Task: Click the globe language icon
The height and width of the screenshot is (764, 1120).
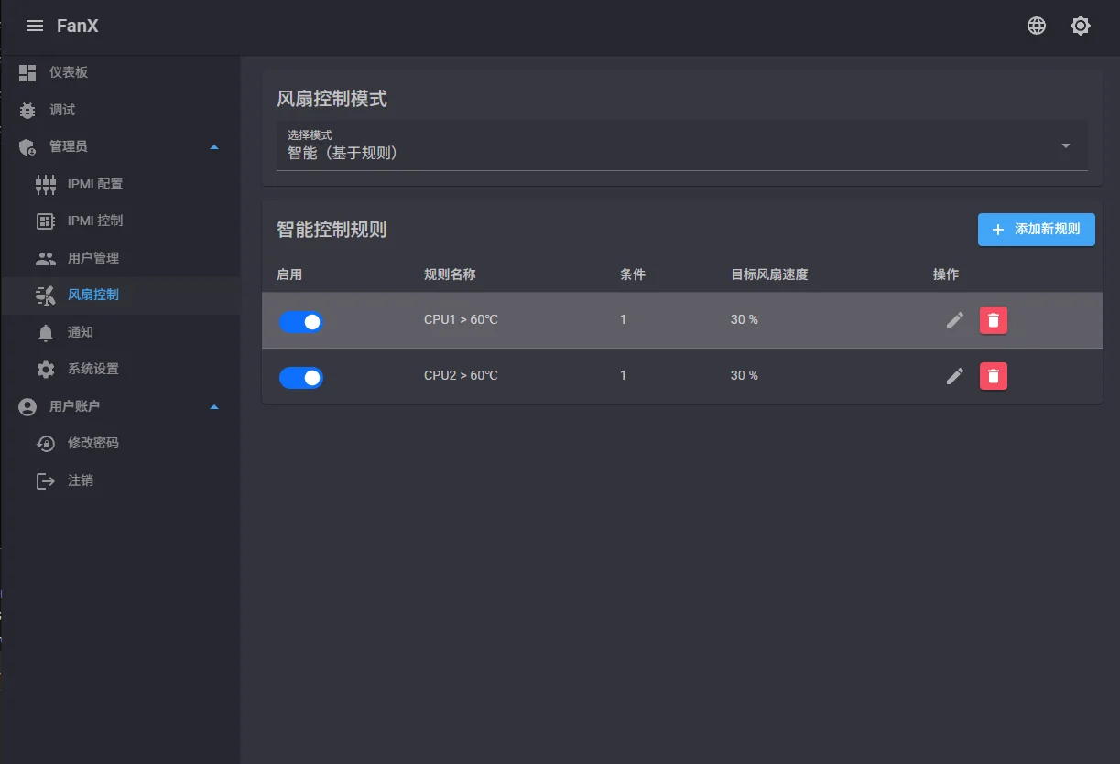Action: tap(1037, 26)
